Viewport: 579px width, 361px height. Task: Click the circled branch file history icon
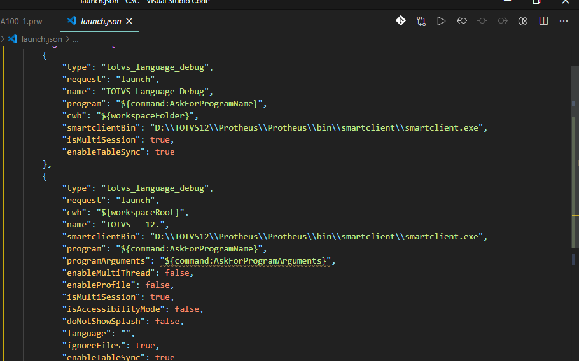pyautogui.click(x=523, y=20)
